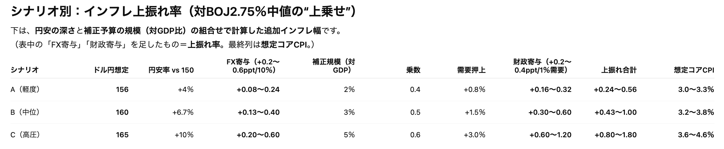The image size is (724, 149).
Task: Select the 円安率 vs 150 column header
Action: pos(171,70)
